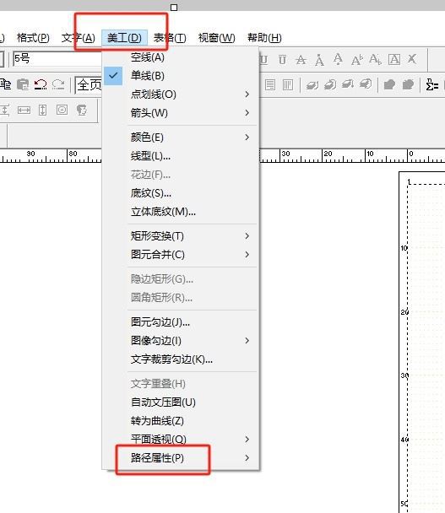Choose 转为曲线(Z) menu entry

click(180, 421)
